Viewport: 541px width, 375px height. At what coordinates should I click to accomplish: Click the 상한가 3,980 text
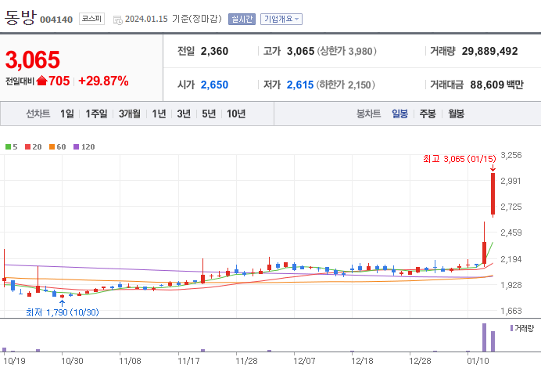pos(347,51)
